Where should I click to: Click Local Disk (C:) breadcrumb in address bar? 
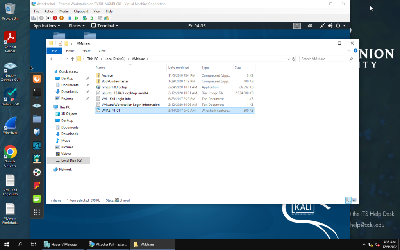[x=115, y=59]
